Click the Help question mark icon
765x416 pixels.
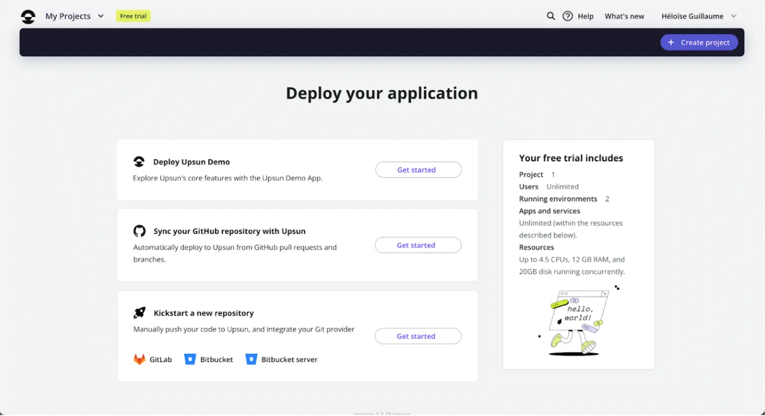point(566,16)
